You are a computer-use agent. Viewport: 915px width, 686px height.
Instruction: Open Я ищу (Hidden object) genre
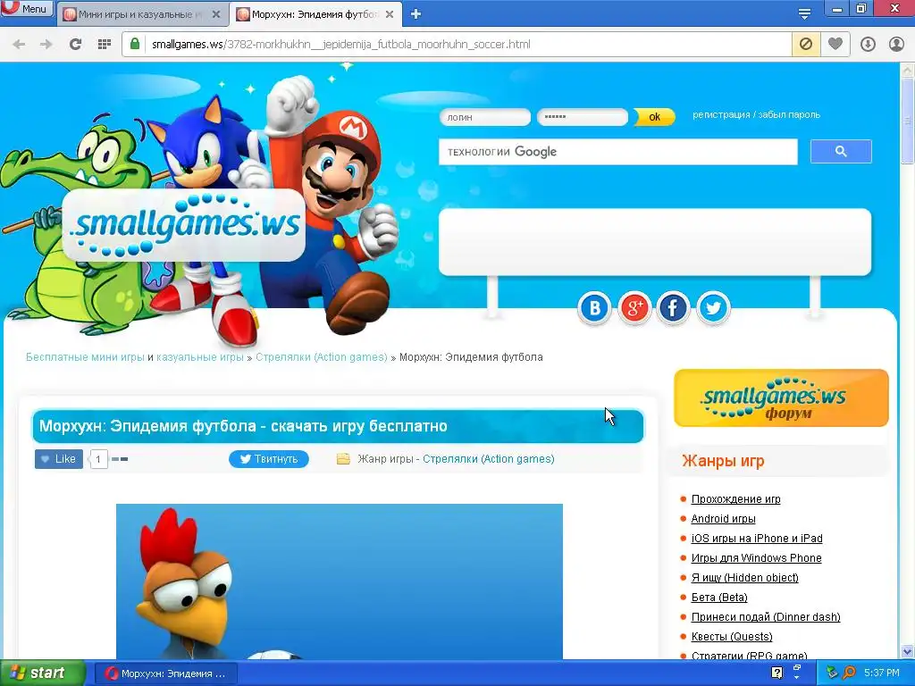[744, 578]
